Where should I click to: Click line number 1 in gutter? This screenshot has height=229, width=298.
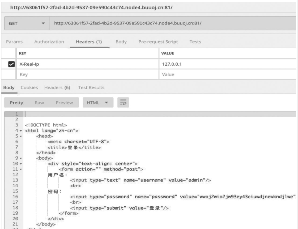click(x=16, y=114)
